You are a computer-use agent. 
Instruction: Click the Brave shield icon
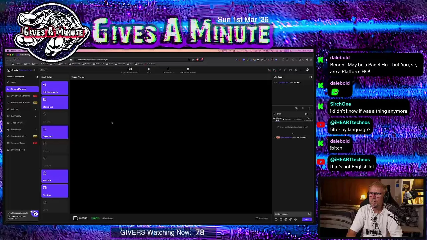pyautogui.click(x=197, y=59)
